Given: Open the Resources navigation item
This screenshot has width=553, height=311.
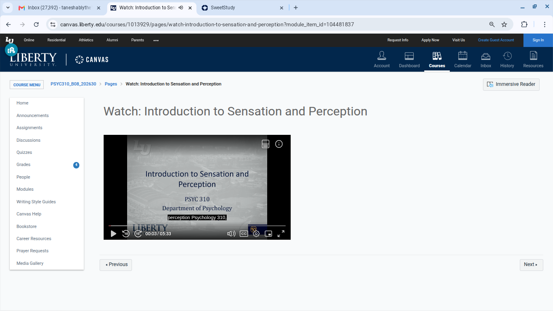Looking at the screenshot, I should click(533, 59).
